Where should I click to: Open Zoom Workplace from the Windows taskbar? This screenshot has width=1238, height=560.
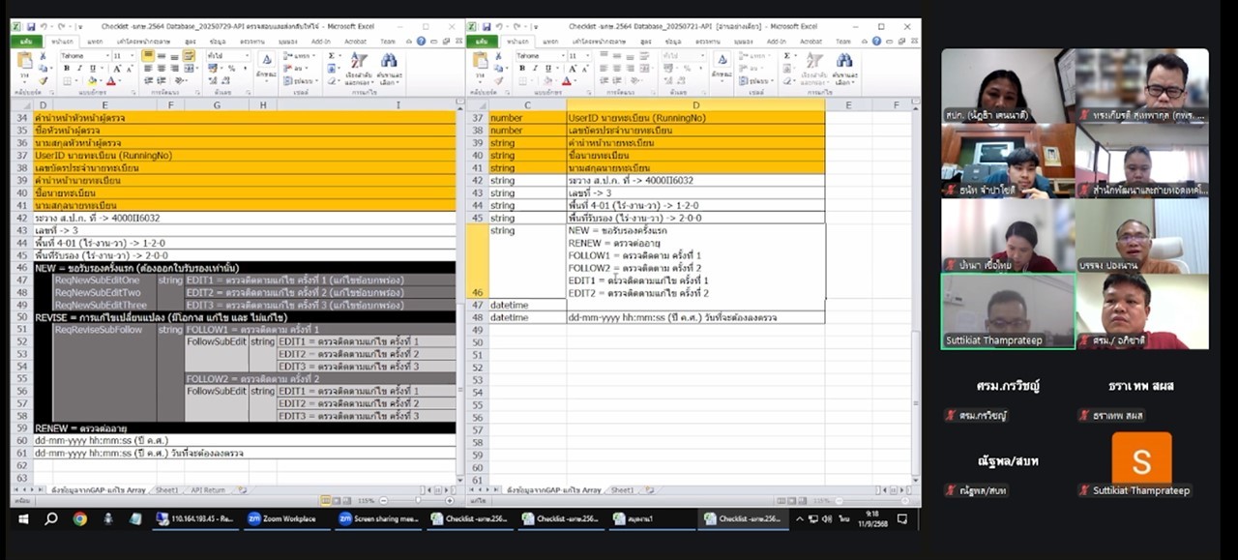click(281, 519)
